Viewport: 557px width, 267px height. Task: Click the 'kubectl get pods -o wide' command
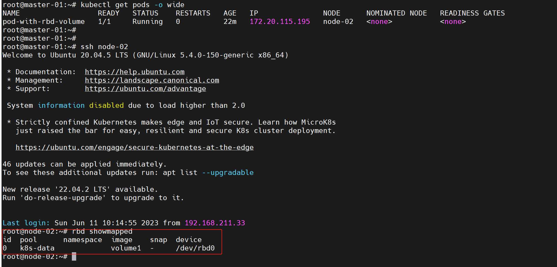(x=132, y=5)
